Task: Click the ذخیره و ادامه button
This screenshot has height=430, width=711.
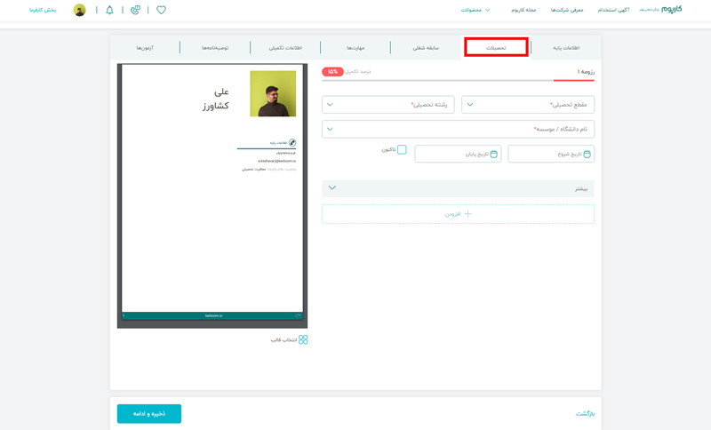Action: pyautogui.click(x=149, y=414)
